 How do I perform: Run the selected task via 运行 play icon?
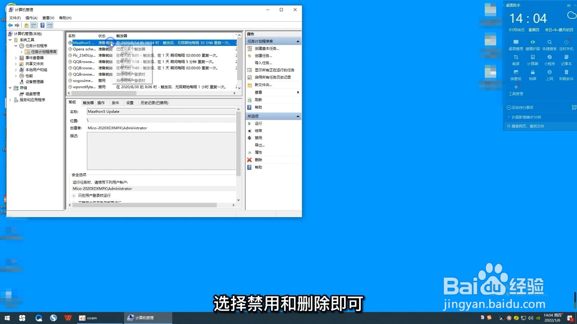250,123
